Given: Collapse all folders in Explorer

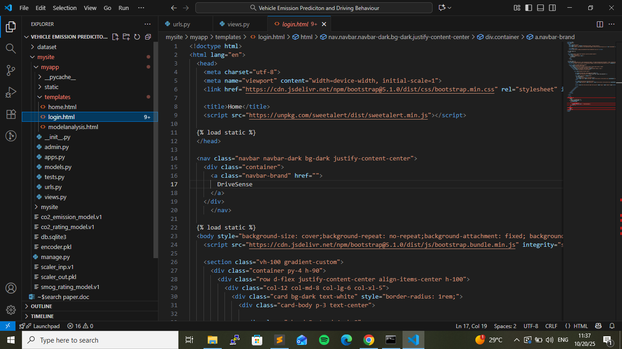Looking at the screenshot, I should coord(148,37).
